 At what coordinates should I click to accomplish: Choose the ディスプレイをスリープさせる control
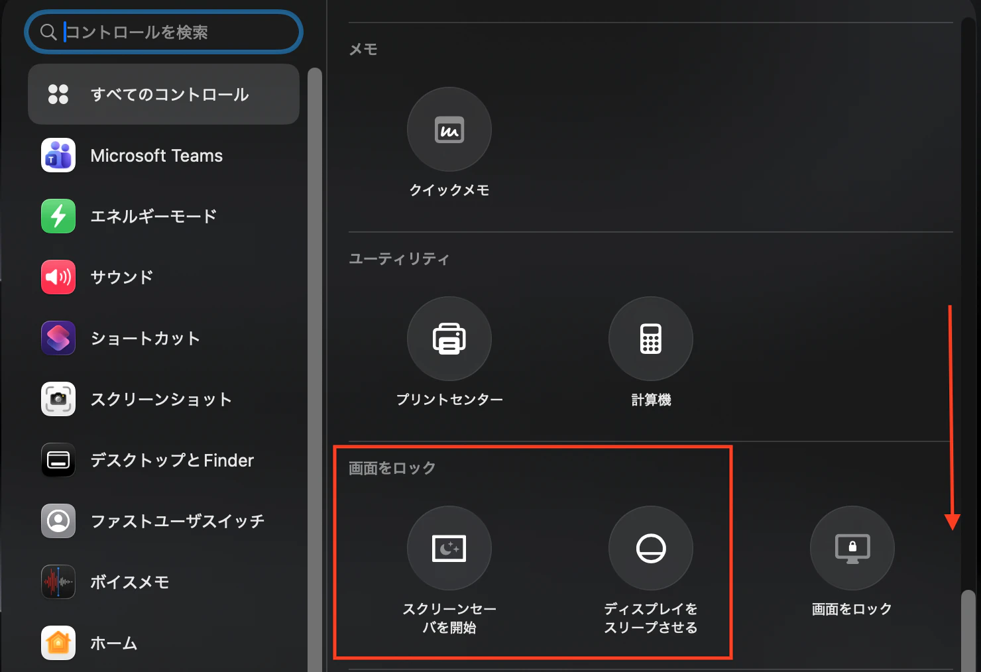point(651,548)
